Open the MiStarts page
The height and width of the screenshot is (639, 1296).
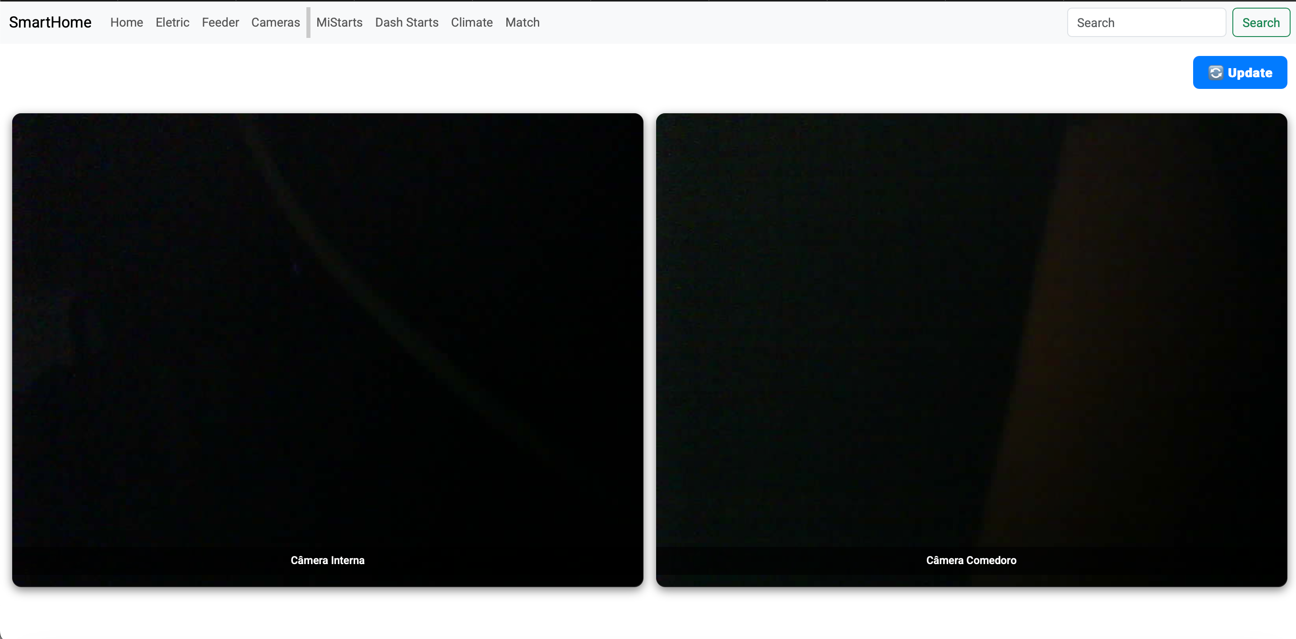340,22
